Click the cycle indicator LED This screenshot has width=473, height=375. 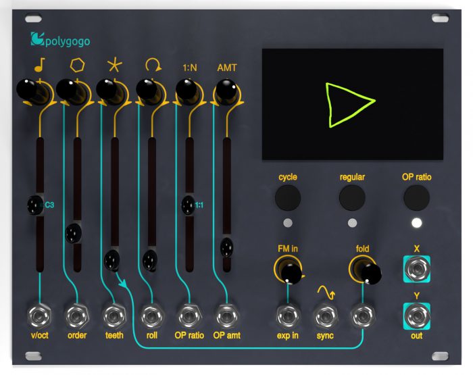point(288,223)
